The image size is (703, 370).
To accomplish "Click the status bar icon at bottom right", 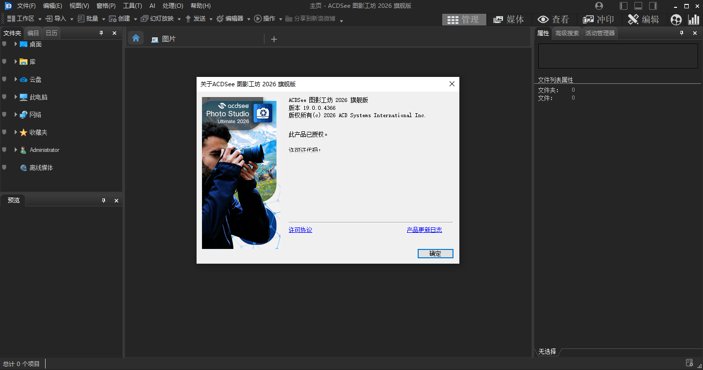I will pyautogui.click(x=689, y=363).
